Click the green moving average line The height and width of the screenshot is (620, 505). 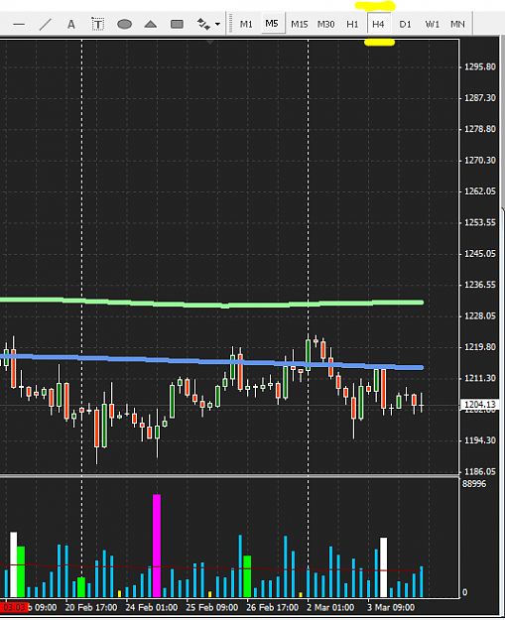click(x=213, y=305)
